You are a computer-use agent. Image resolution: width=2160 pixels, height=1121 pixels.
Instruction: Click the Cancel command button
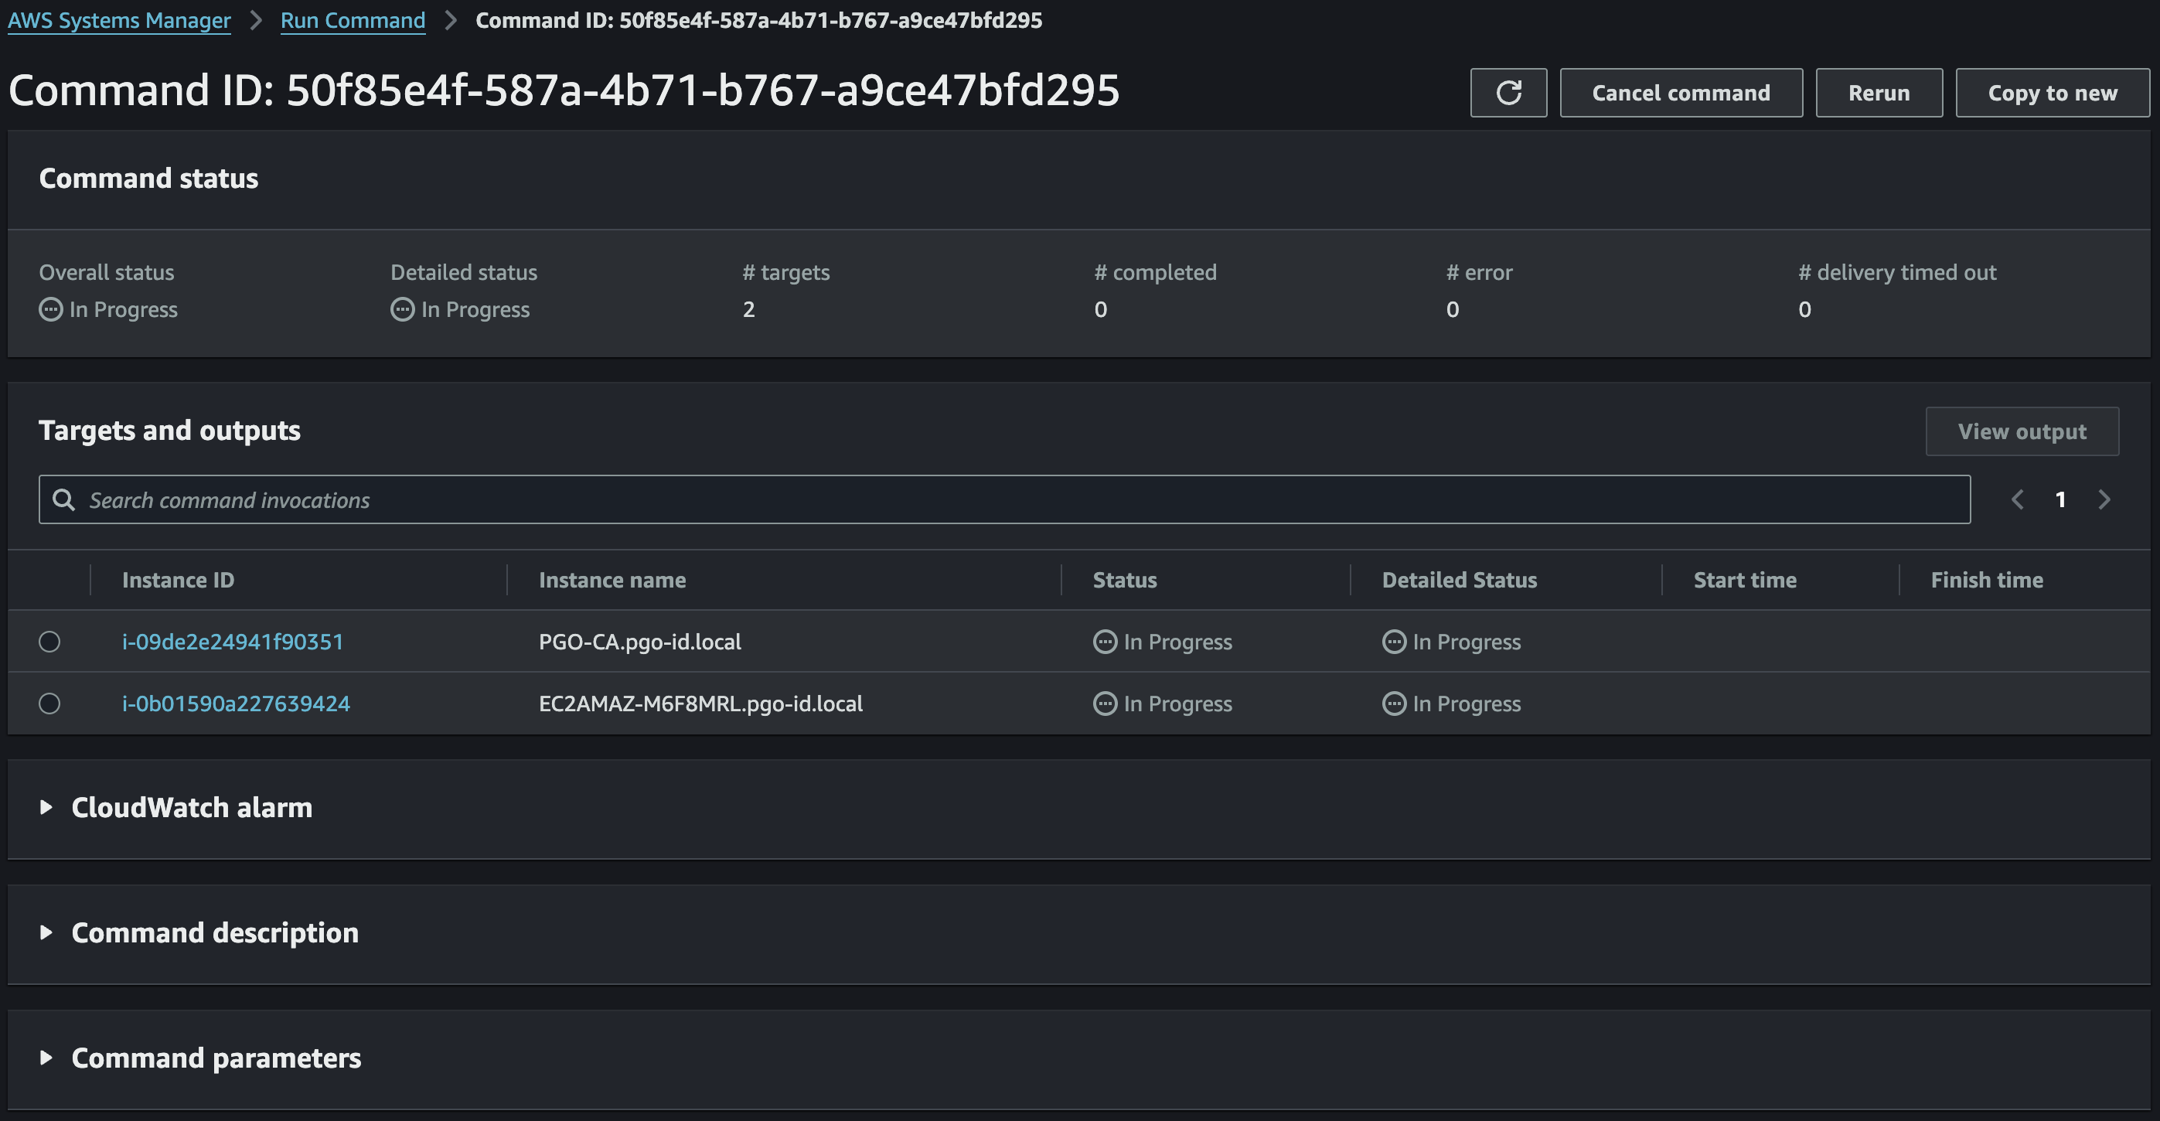pyautogui.click(x=1681, y=92)
